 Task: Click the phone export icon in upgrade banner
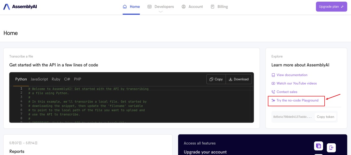[x=331, y=148]
